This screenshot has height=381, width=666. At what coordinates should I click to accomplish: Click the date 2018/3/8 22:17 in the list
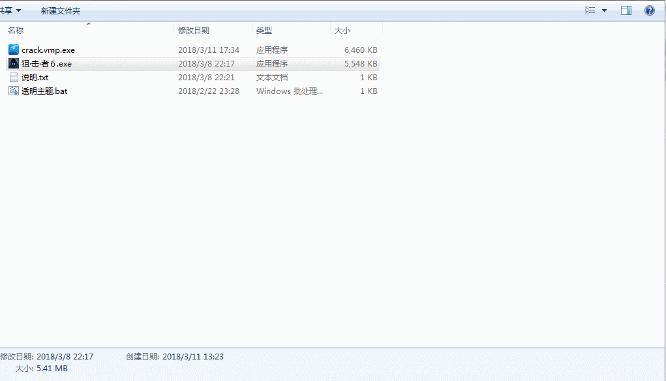(206, 64)
